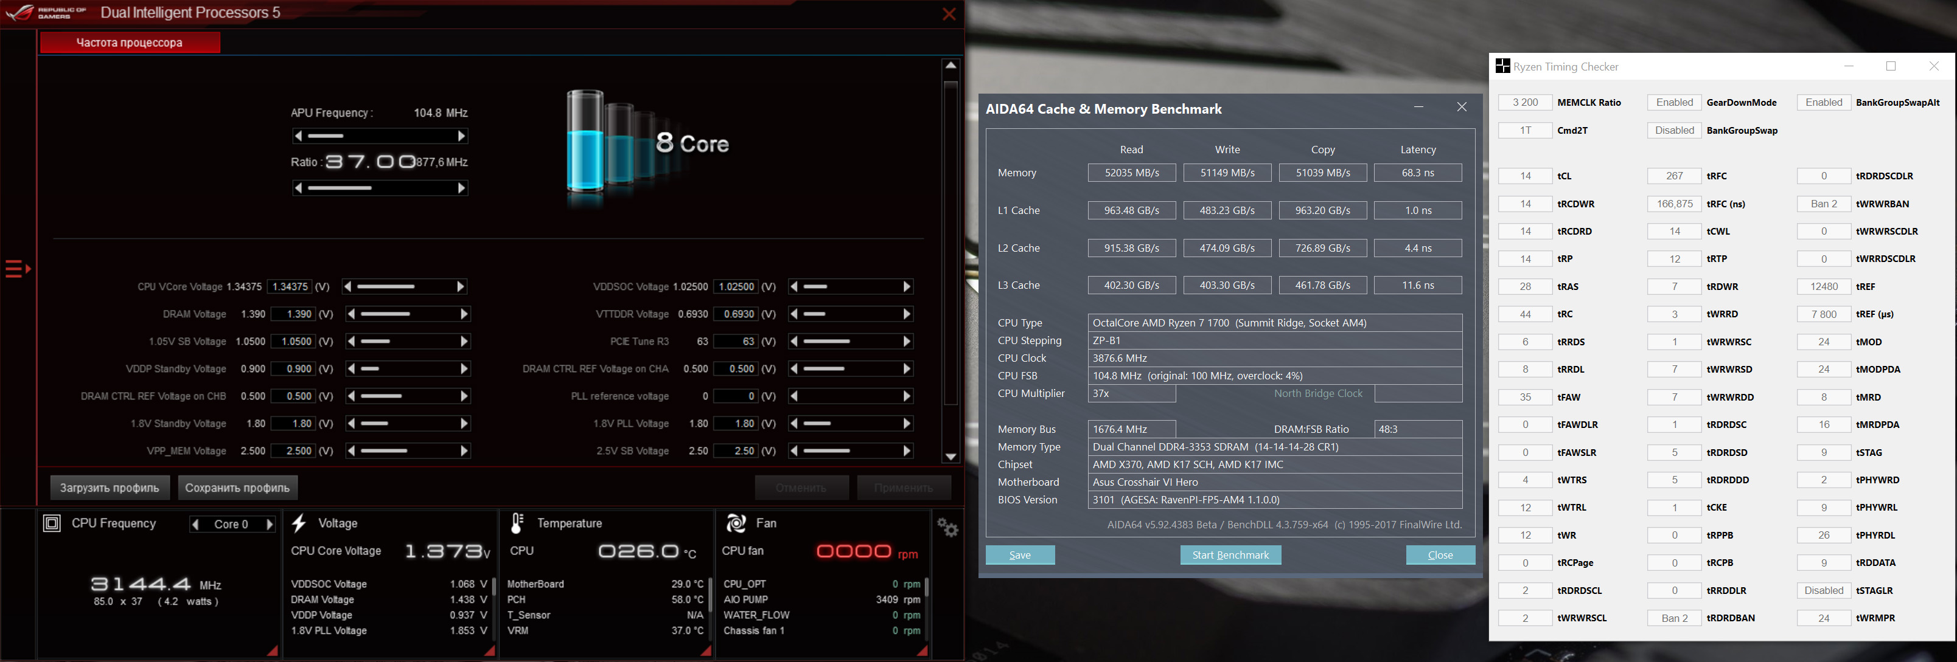This screenshot has height=662, width=1957.
Task: Click the CPU Frequency chip icon
Action: coord(52,523)
